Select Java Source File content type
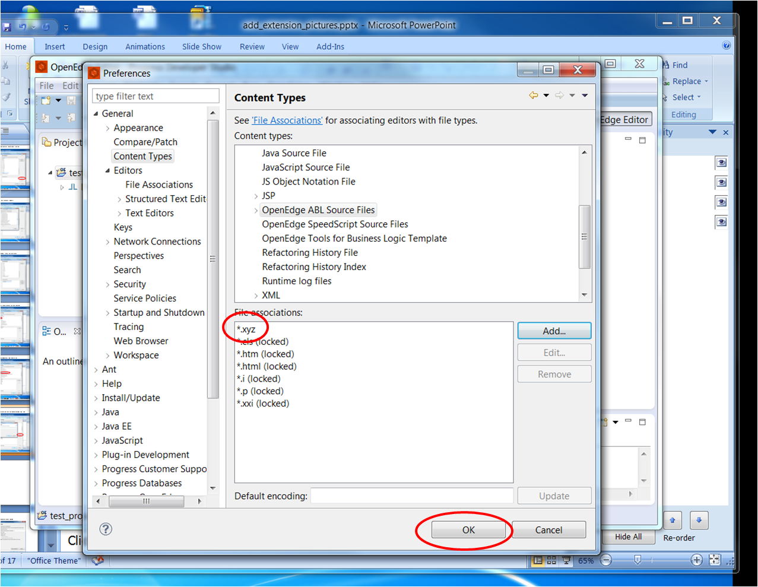The width and height of the screenshot is (758, 587). tap(294, 153)
